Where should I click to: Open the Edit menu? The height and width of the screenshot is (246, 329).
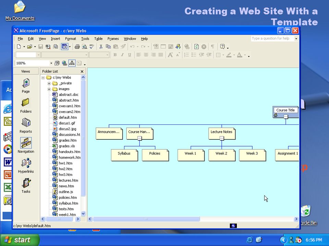(31, 39)
